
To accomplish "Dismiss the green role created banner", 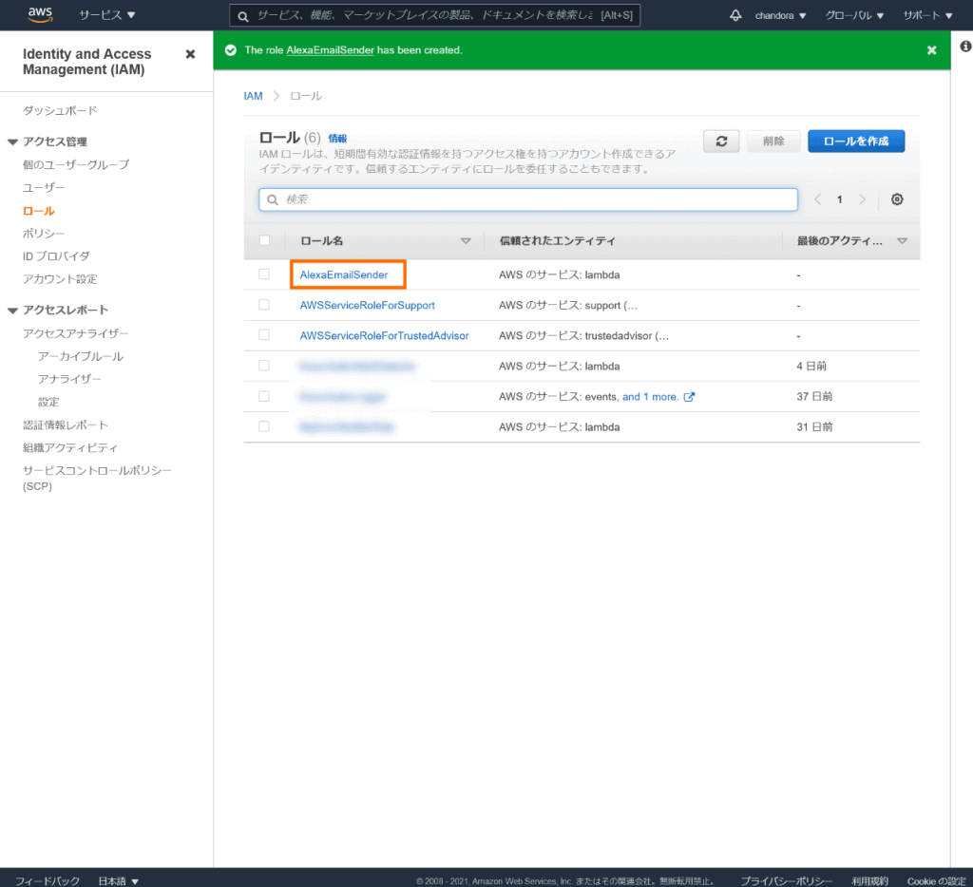I will [x=931, y=50].
